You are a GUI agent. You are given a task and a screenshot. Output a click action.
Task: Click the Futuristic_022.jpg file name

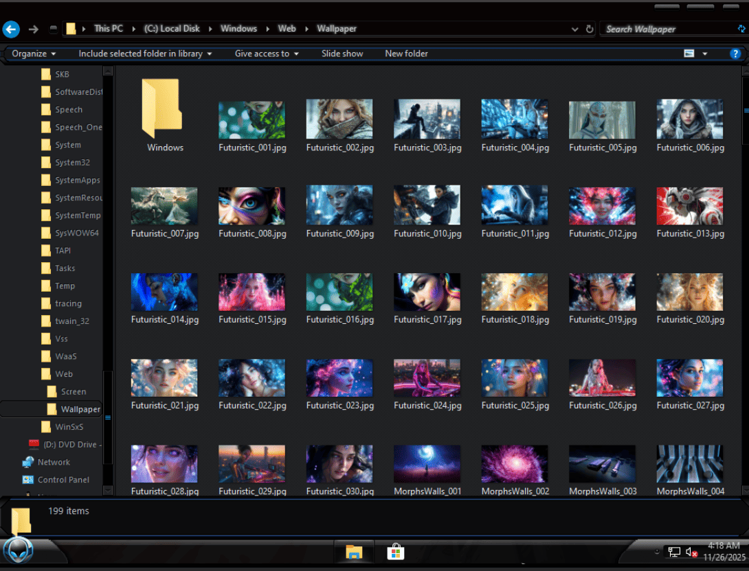[x=252, y=406]
